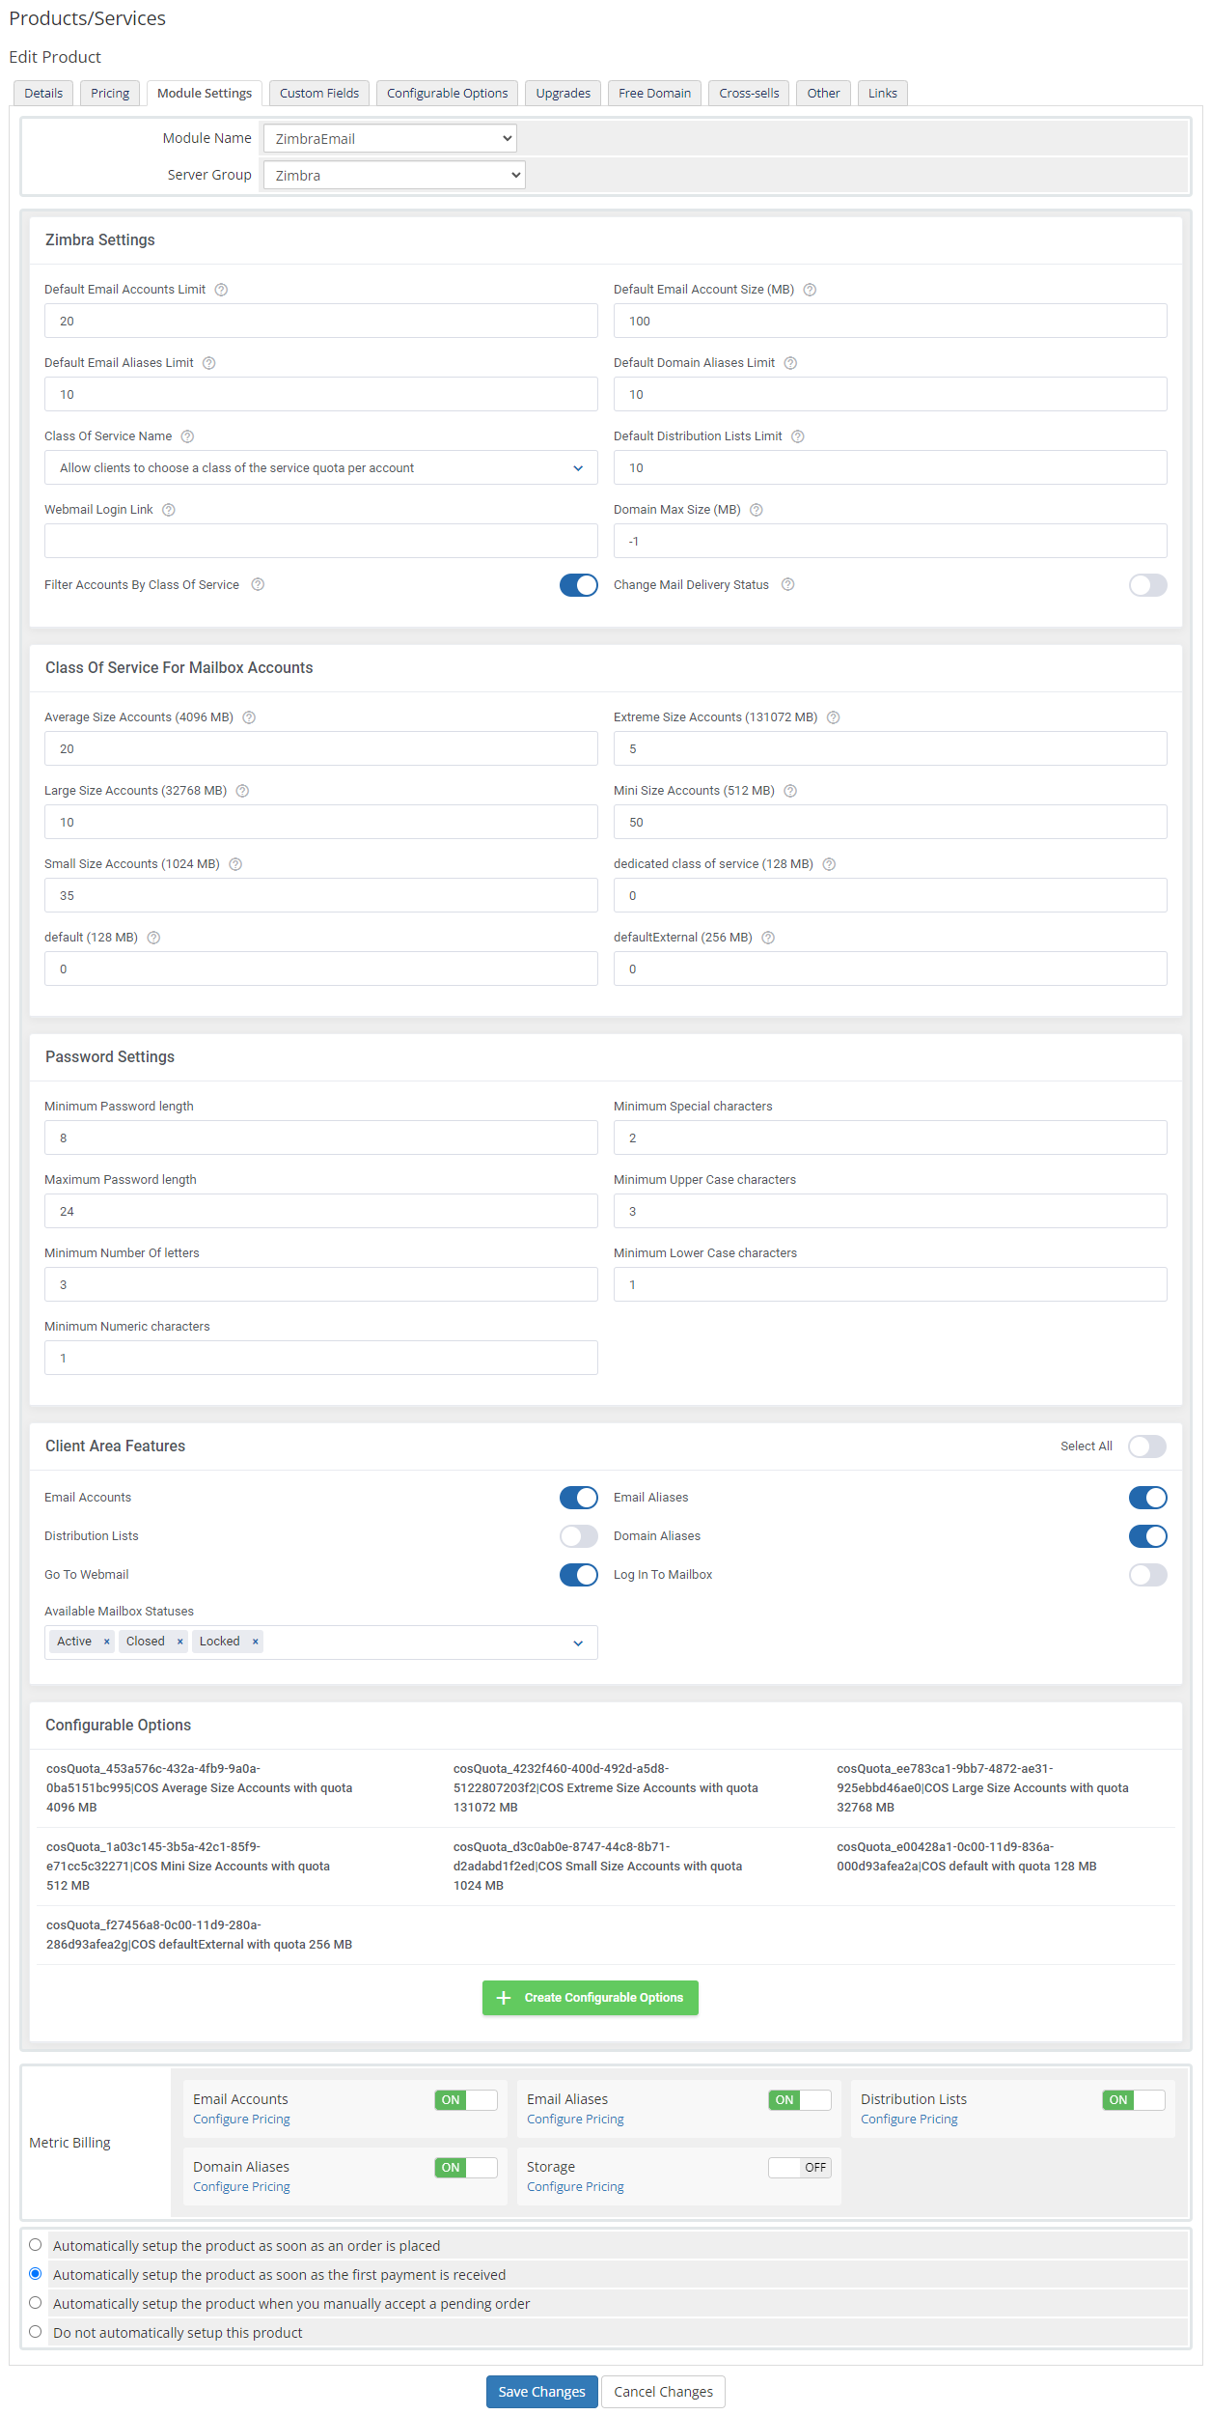Image resolution: width=1211 pixels, height=2415 pixels.
Task: Click help icon beside Domain Max Size (MB)
Action: 757,510
